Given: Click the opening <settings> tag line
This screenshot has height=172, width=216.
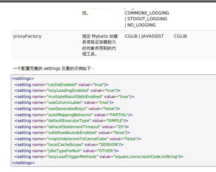Looking at the screenshot, I should [x=23, y=79].
